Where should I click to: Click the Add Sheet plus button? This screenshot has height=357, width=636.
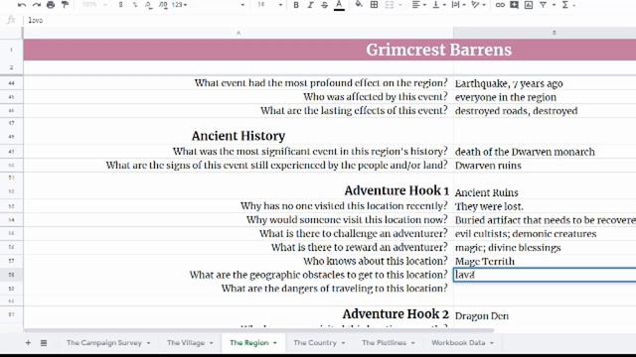pyautogui.click(x=28, y=343)
